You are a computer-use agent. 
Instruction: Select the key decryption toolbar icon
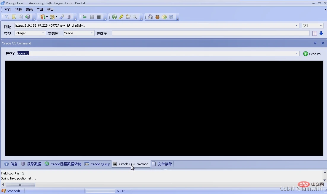click(121, 17)
